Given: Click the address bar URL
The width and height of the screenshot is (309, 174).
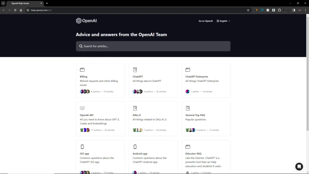Looking at the screenshot, I should [x=41, y=10].
